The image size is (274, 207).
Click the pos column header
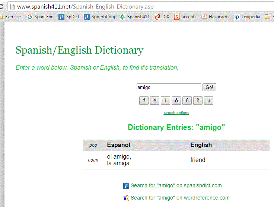click(93, 145)
